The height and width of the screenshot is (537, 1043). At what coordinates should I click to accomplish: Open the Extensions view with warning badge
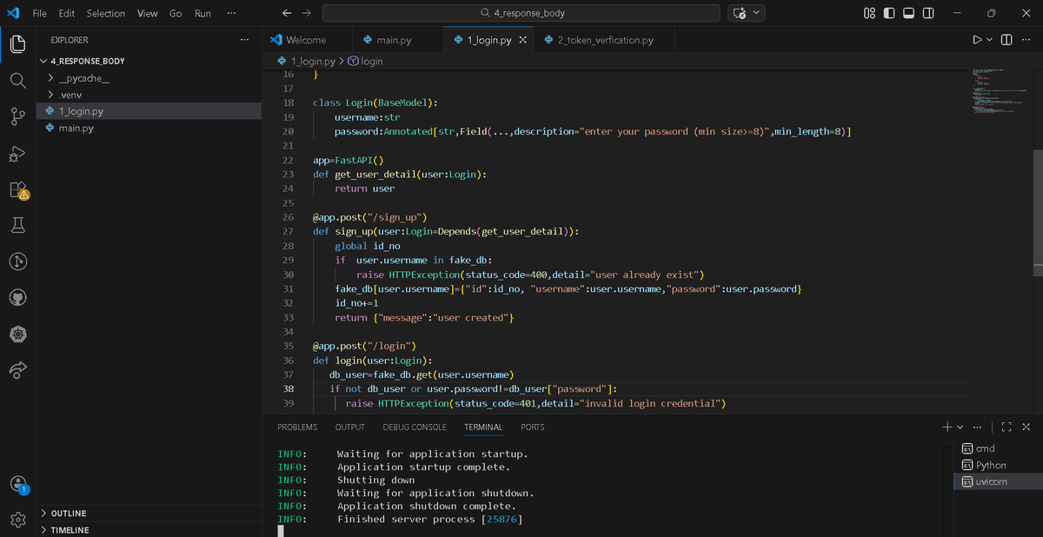click(x=18, y=189)
